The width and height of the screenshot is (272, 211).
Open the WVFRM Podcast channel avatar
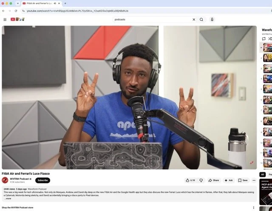5,180
